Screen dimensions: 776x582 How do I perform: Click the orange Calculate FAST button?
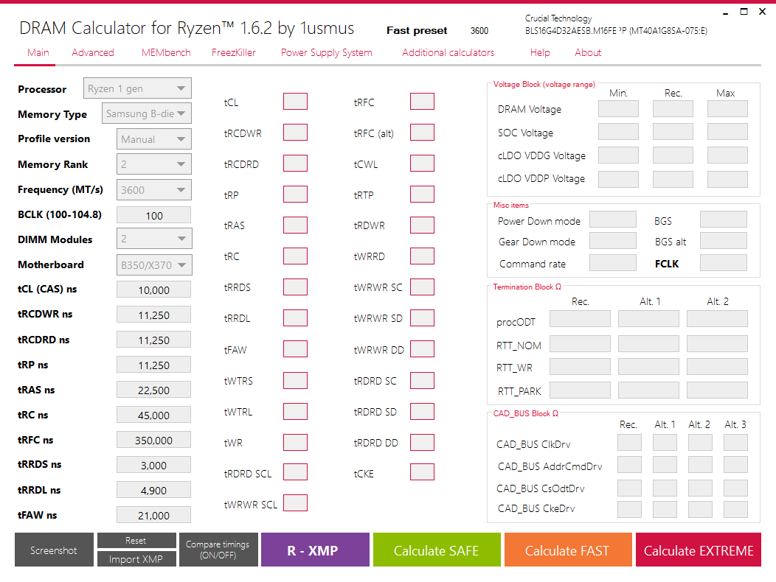(x=568, y=550)
